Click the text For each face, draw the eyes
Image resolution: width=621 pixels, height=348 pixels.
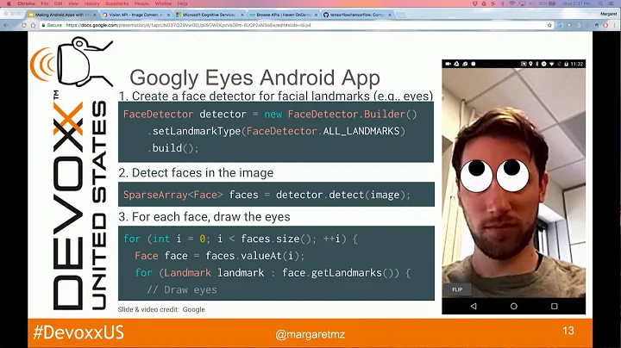(210, 217)
